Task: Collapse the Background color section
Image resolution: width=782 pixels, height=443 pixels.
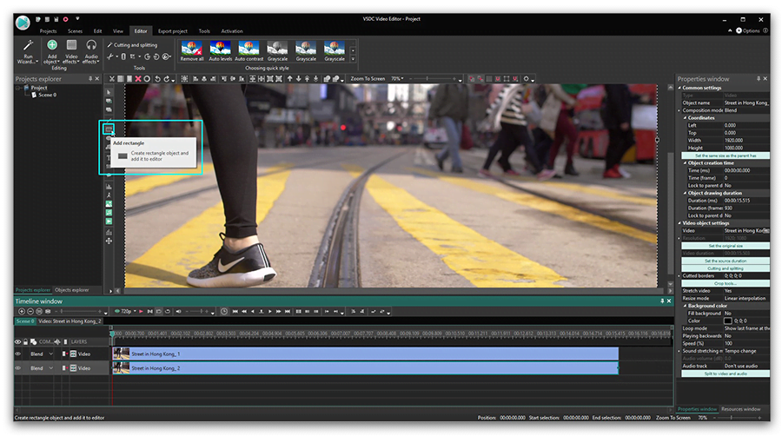Action: click(685, 306)
